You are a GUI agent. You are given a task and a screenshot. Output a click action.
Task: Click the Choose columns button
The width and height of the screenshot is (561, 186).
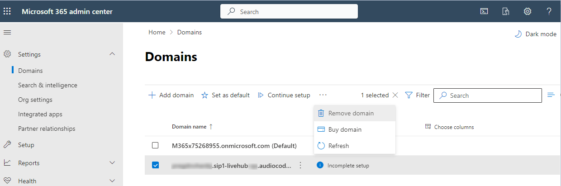pos(450,127)
